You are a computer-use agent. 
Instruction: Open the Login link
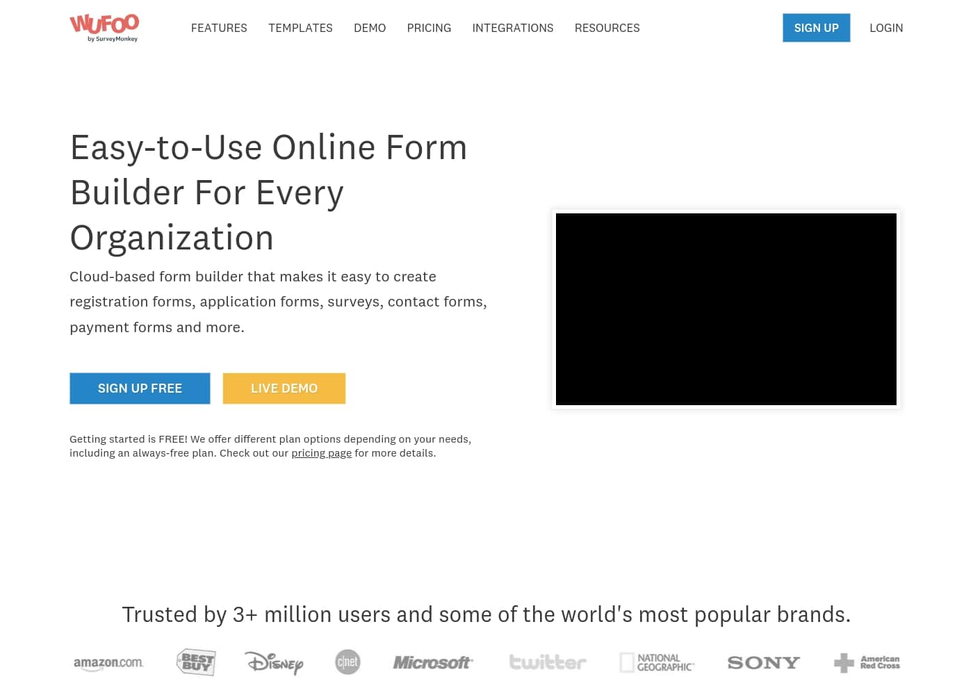point(886,28)
